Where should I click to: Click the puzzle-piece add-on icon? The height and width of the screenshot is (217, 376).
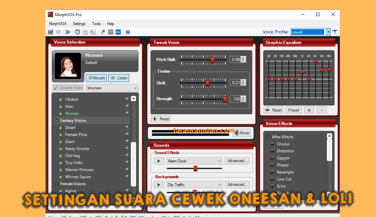tap(68, 32)
